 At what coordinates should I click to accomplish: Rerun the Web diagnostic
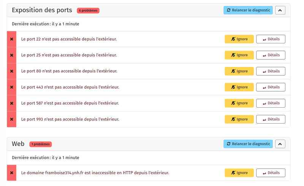(x=248, y=144)
